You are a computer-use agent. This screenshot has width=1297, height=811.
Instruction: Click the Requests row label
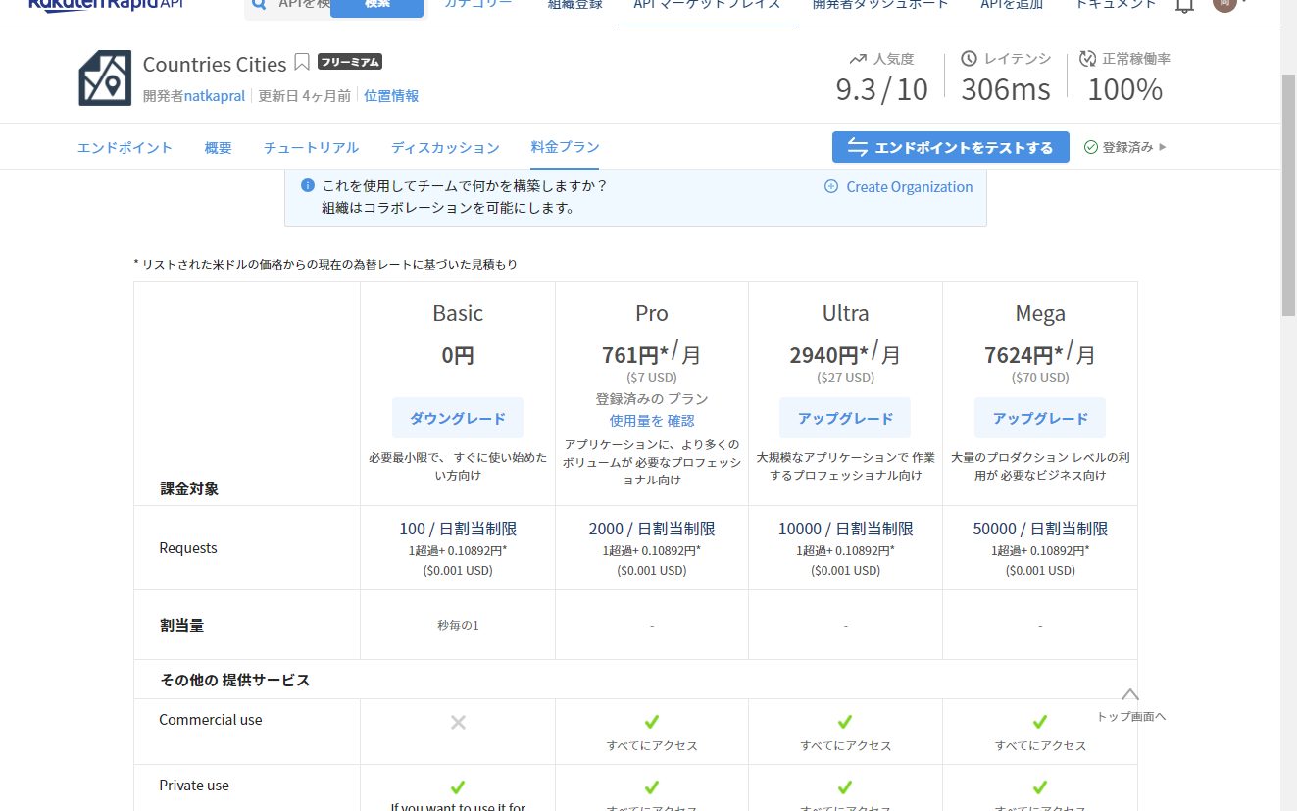(188, 548)
